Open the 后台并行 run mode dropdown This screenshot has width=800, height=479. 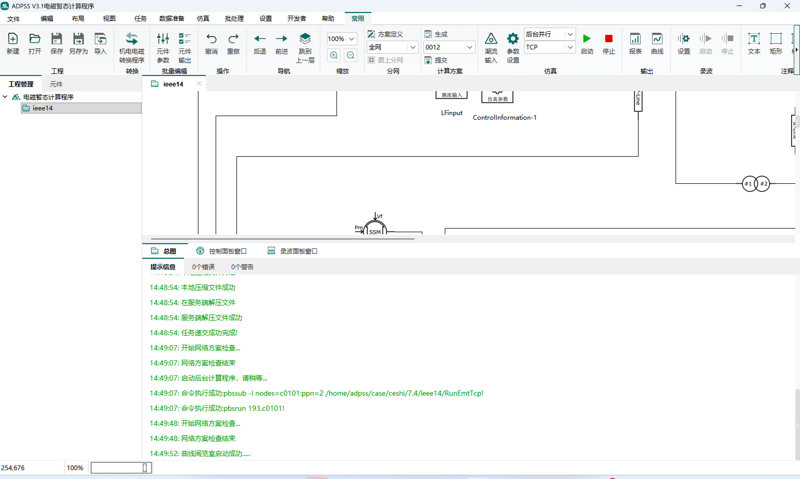(x=570, y=34)
